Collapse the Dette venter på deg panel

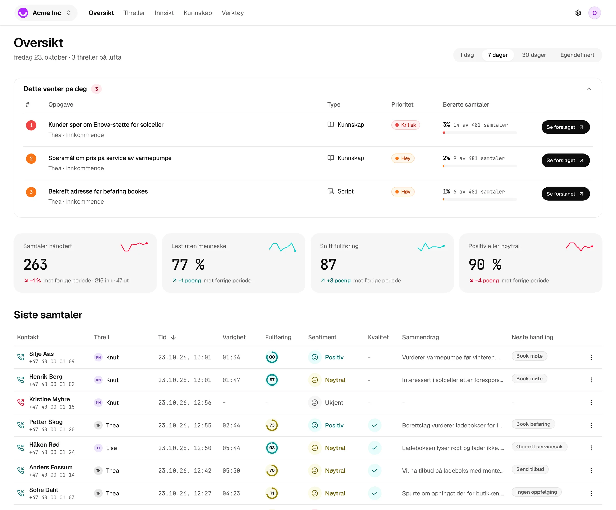click(x=589, y=89)
